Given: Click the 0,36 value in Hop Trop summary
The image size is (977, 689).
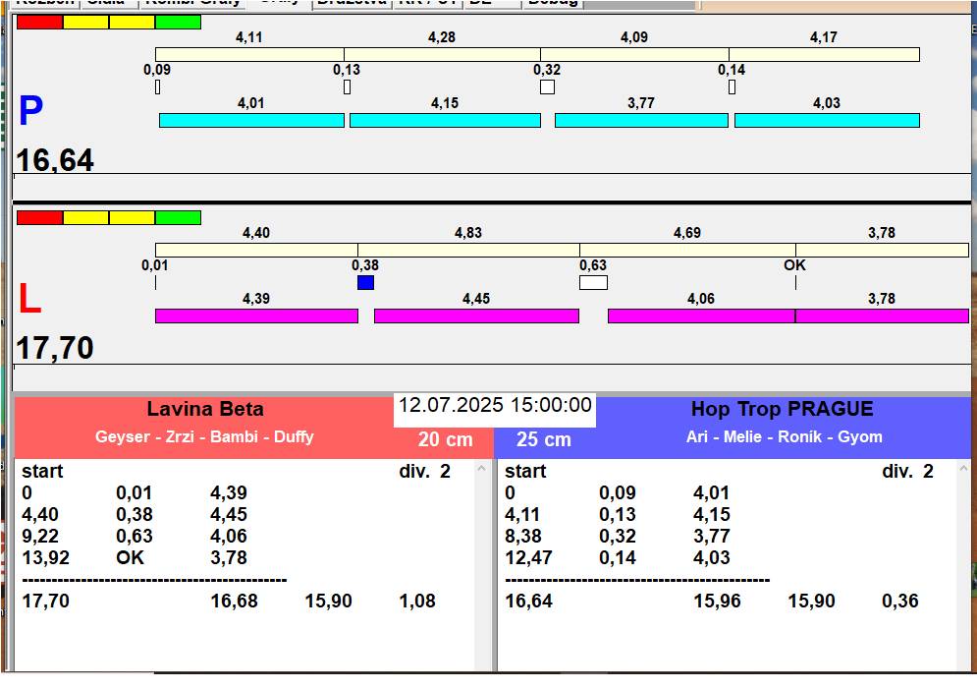Looking at the screenshot, I should point(900,602).
